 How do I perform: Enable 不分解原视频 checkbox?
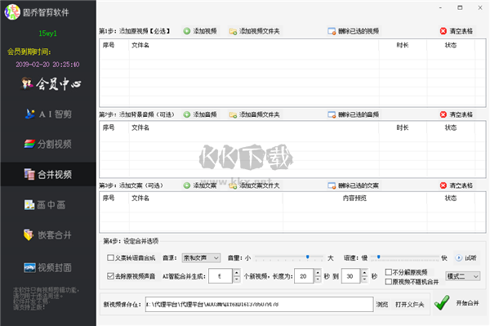(389, 272)
